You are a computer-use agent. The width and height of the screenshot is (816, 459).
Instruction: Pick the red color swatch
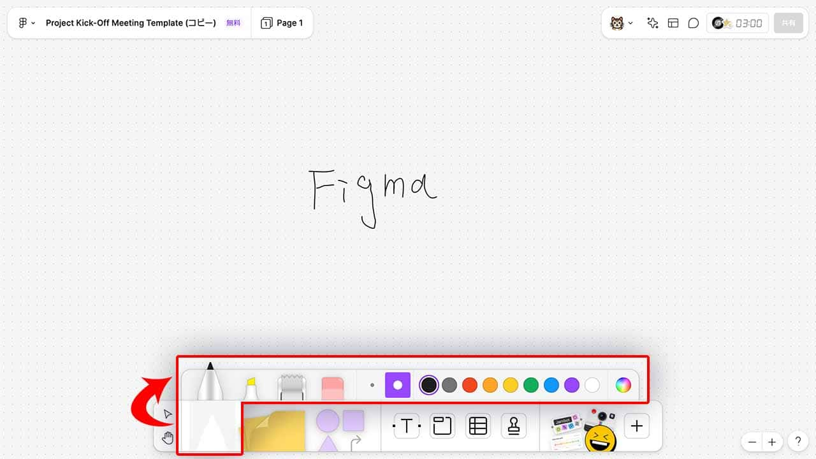(x=470, y=385)
